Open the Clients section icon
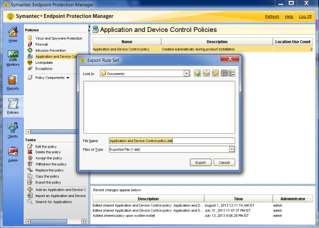The image size is (319, 228). click(x=13, y=128)
